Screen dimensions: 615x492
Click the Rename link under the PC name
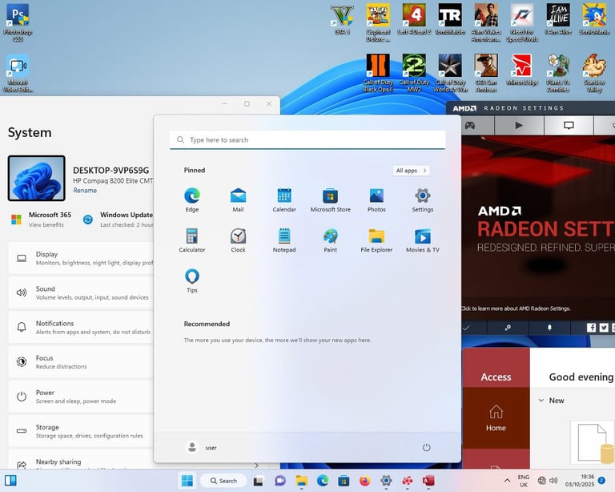(x=85, y=191)
